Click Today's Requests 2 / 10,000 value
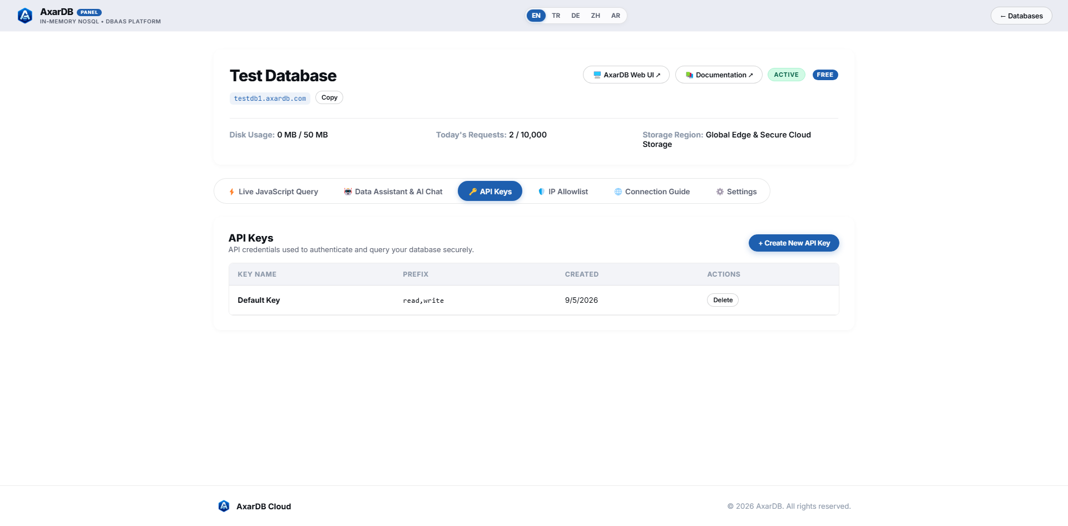This screenshot has height=526, width=1068. (x=528, y=135)
